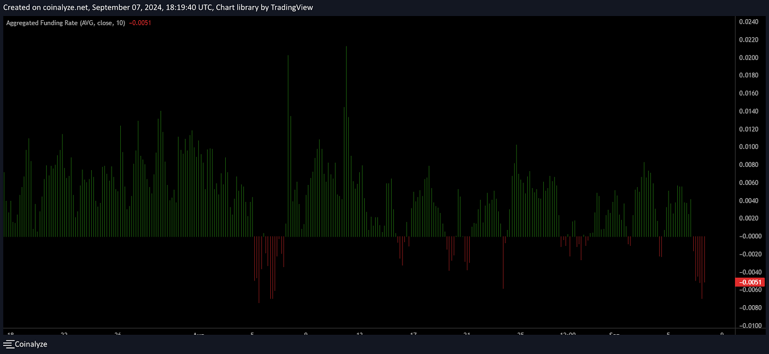Screen dimensions: 769x354
Task: Click the 12:00 timestamp on time axis
Action: [x=569, y=334]
